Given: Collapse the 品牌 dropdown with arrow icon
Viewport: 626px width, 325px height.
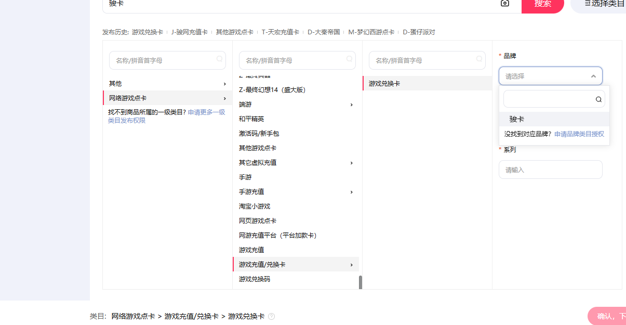Looking at the screenshot, I should [593, 76].
